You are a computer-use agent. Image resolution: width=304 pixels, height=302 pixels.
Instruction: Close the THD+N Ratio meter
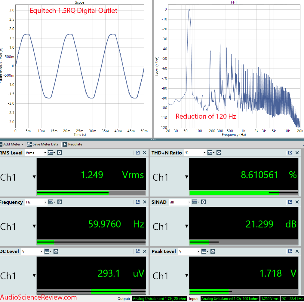pos(297,153)
